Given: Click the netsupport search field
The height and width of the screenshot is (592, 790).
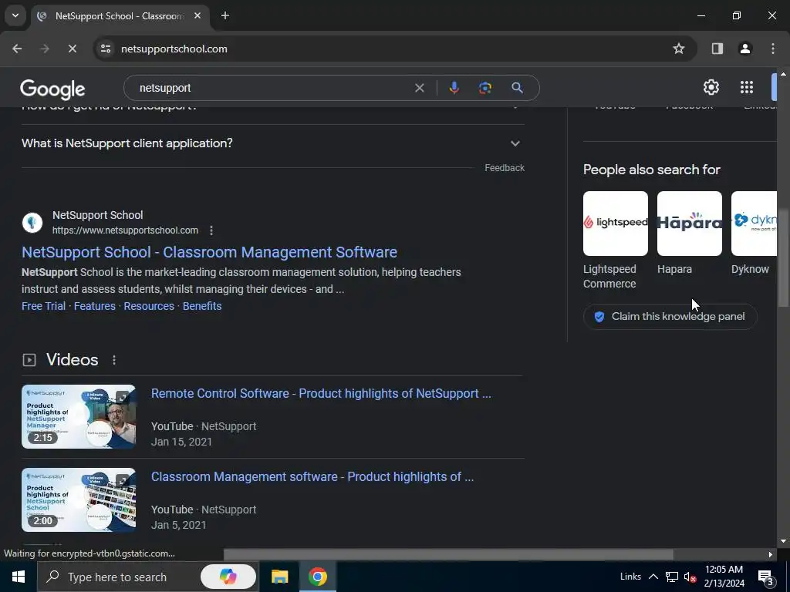Looking at the screenshot, I should [272, 88].
